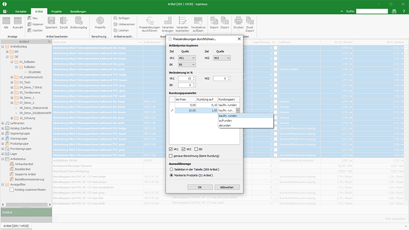Collapse the Artikelkatalog tree node
The height and width of the screenshot is (230, 409).
[3, 47]
